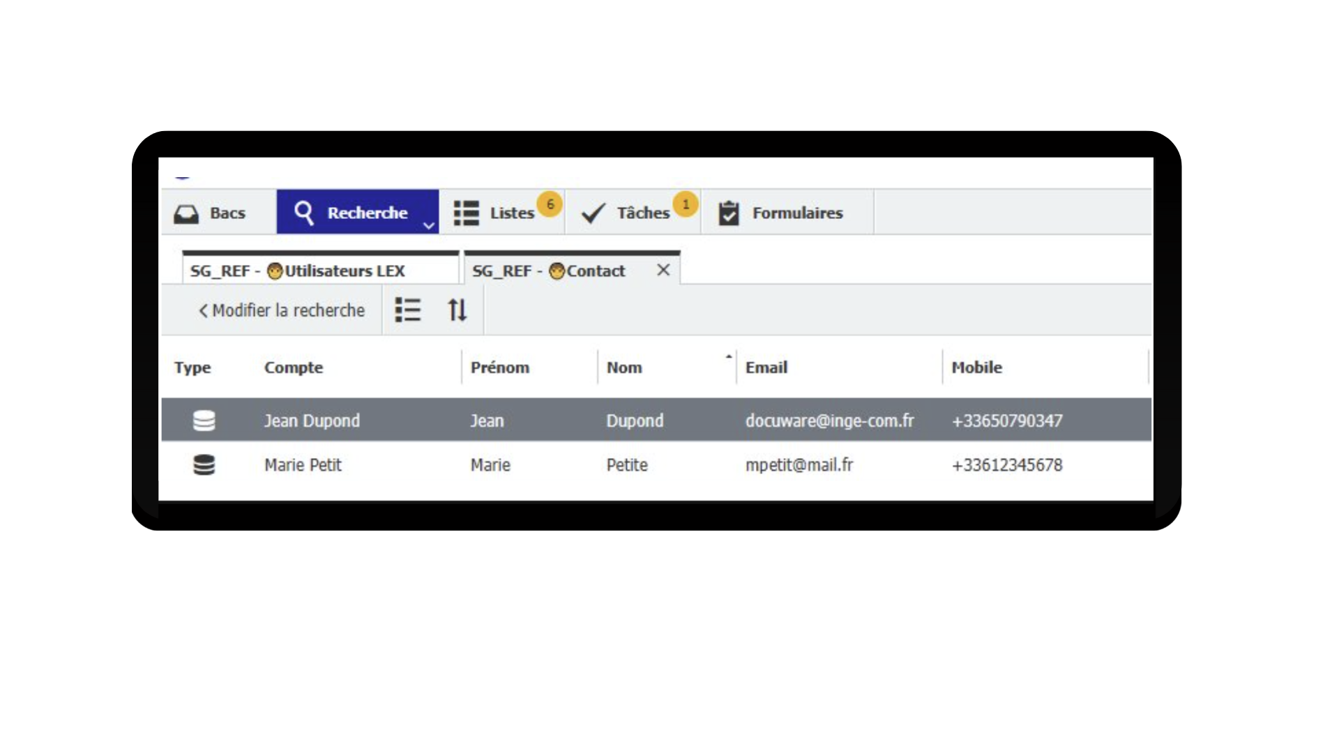1339x753 pixels.
Task: Click the Prénom cell Marie
Action: (490, 465)
